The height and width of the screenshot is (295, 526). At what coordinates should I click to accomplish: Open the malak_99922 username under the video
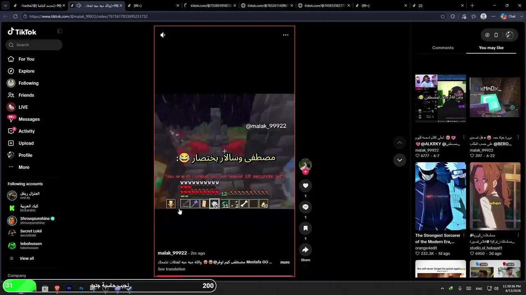pos(172,253)
